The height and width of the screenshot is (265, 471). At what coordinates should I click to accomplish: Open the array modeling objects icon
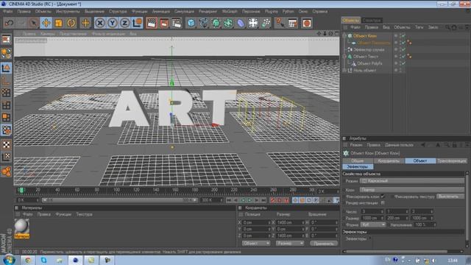pos(228,23)
